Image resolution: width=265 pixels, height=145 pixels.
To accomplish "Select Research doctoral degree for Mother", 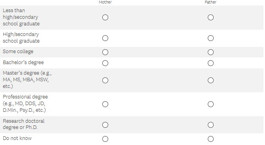I will click(x=105, y=125).
